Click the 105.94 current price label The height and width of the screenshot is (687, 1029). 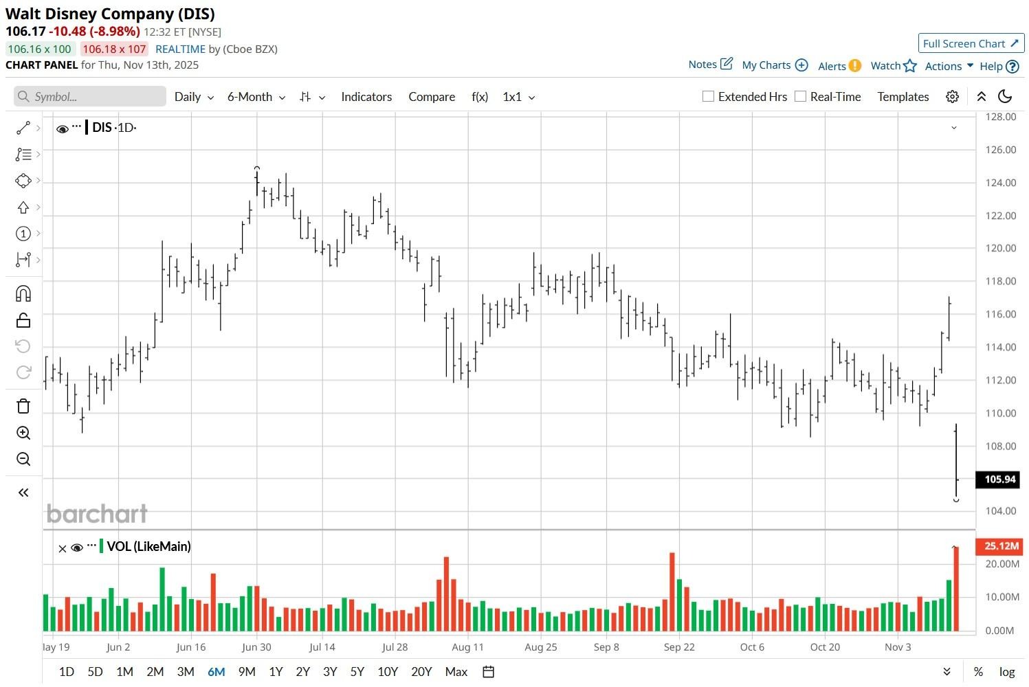tap(999, 480)
